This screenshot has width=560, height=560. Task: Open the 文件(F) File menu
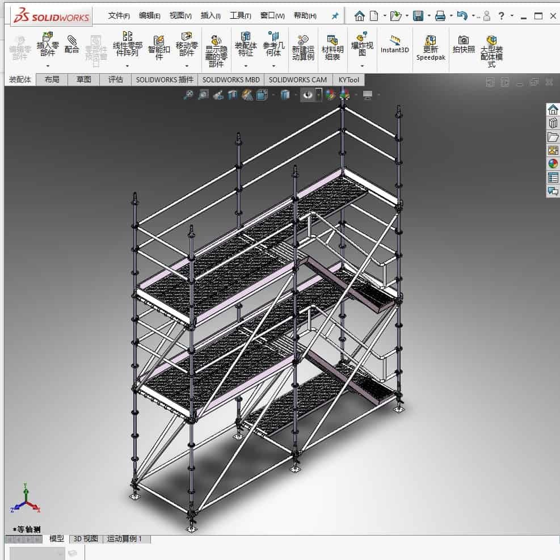tap(119, 16)
